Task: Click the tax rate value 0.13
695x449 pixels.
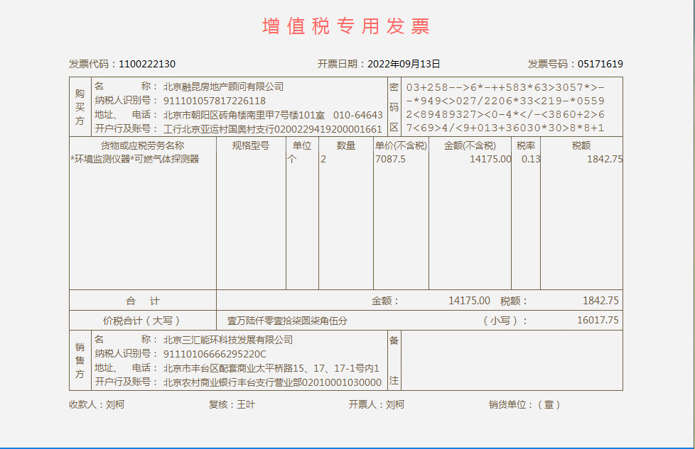Action: coord(530,159)
